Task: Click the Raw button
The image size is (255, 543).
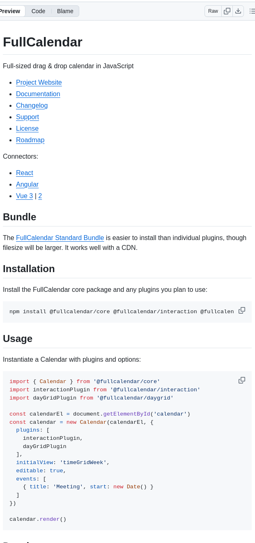Action: tap(213, 11)
